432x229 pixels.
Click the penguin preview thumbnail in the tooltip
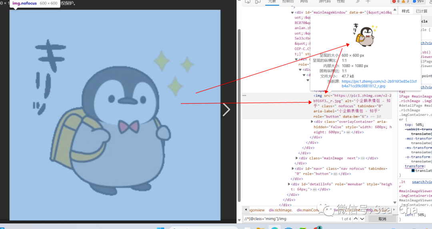tap(365, 35)
